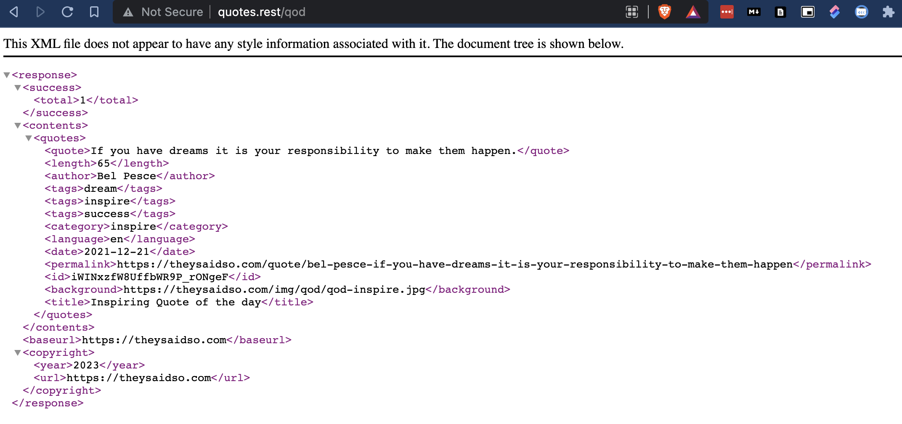Viewport: 902px width, 424px height.
Task: Navigate back to the previous page
Action: (x=14, y=12)
